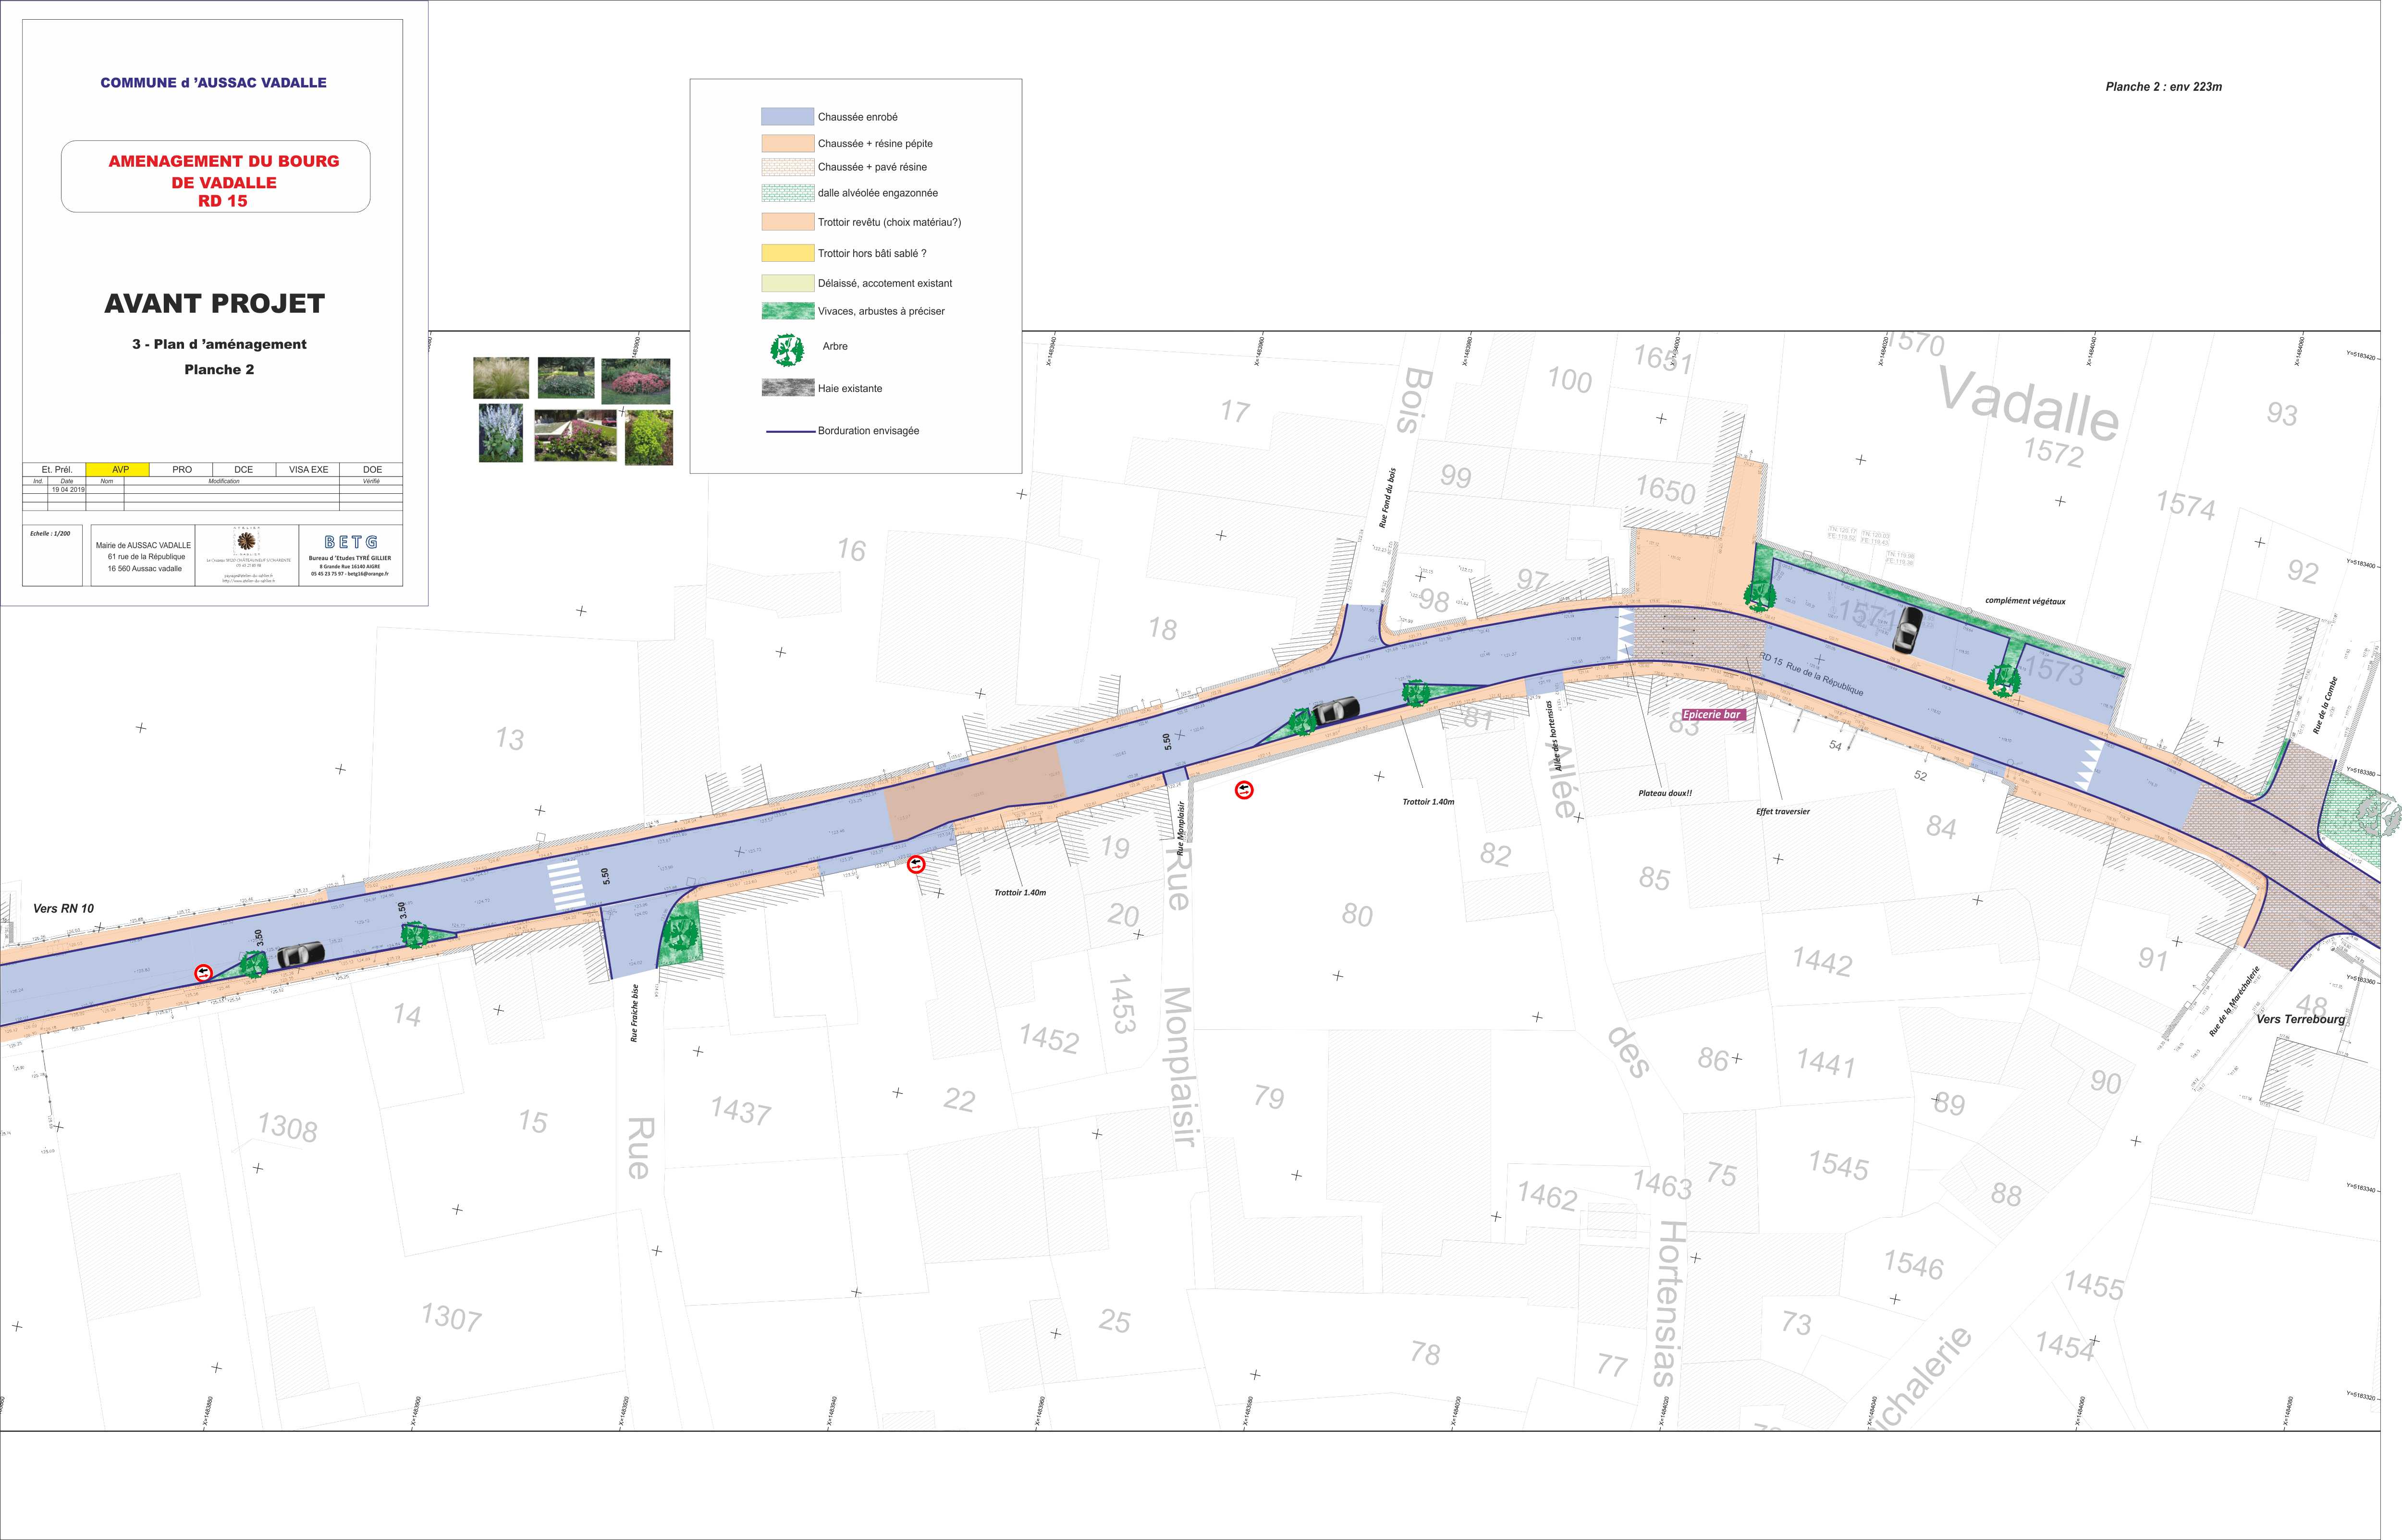Click the BETG logo in title block
This screenshot has height=1540, width=2402.
(350, 542)
